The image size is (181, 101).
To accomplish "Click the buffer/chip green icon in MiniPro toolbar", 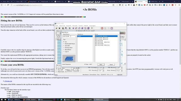I will (x=70, y=28).
